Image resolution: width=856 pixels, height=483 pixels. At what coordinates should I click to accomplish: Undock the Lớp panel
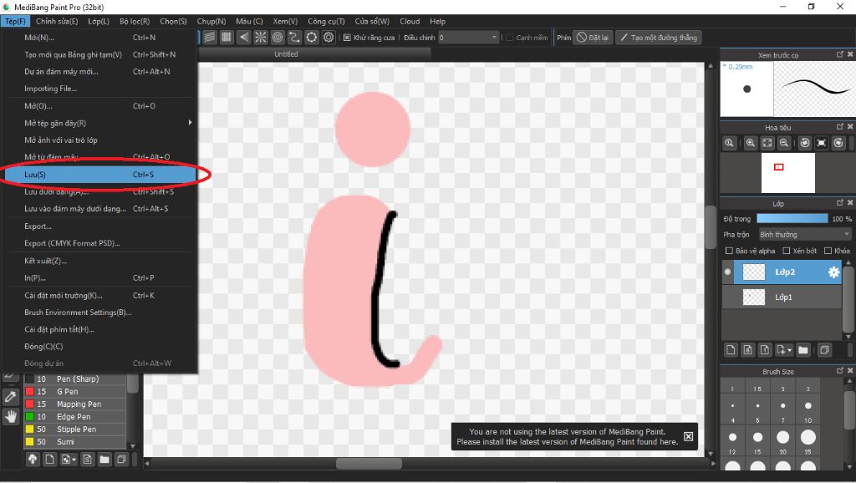coord(839,203)
